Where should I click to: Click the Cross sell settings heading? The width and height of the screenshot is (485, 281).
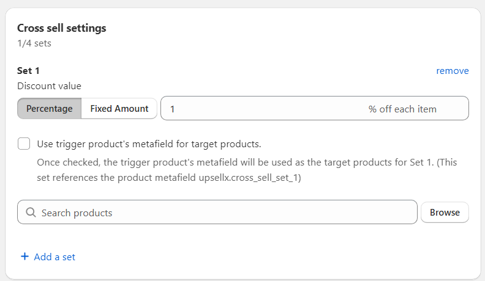(x=62, y=28)
